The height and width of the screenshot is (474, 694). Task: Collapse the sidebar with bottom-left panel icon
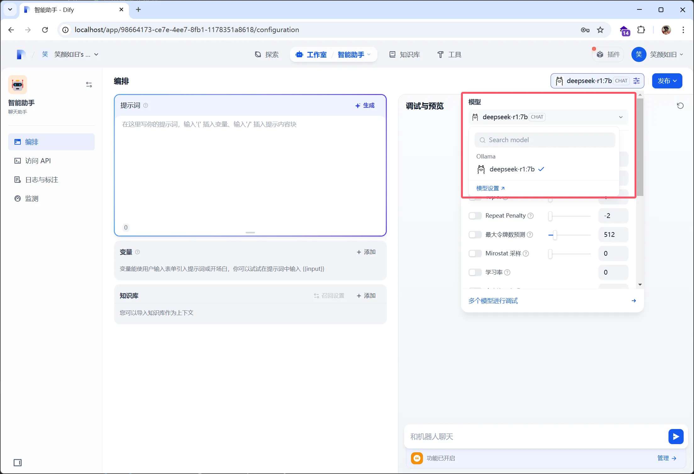pyautogui.click(x=18, y=463)
